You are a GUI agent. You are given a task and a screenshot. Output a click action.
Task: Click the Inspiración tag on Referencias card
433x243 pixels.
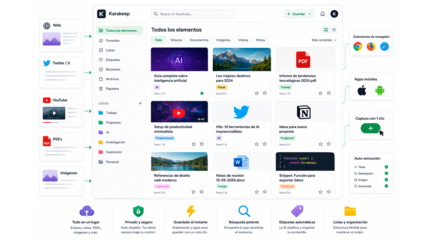click(x=163, y=186)
